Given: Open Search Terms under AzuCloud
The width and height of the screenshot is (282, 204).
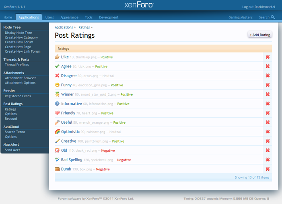Looking at the screenshot, I should [x=15, y=132].
